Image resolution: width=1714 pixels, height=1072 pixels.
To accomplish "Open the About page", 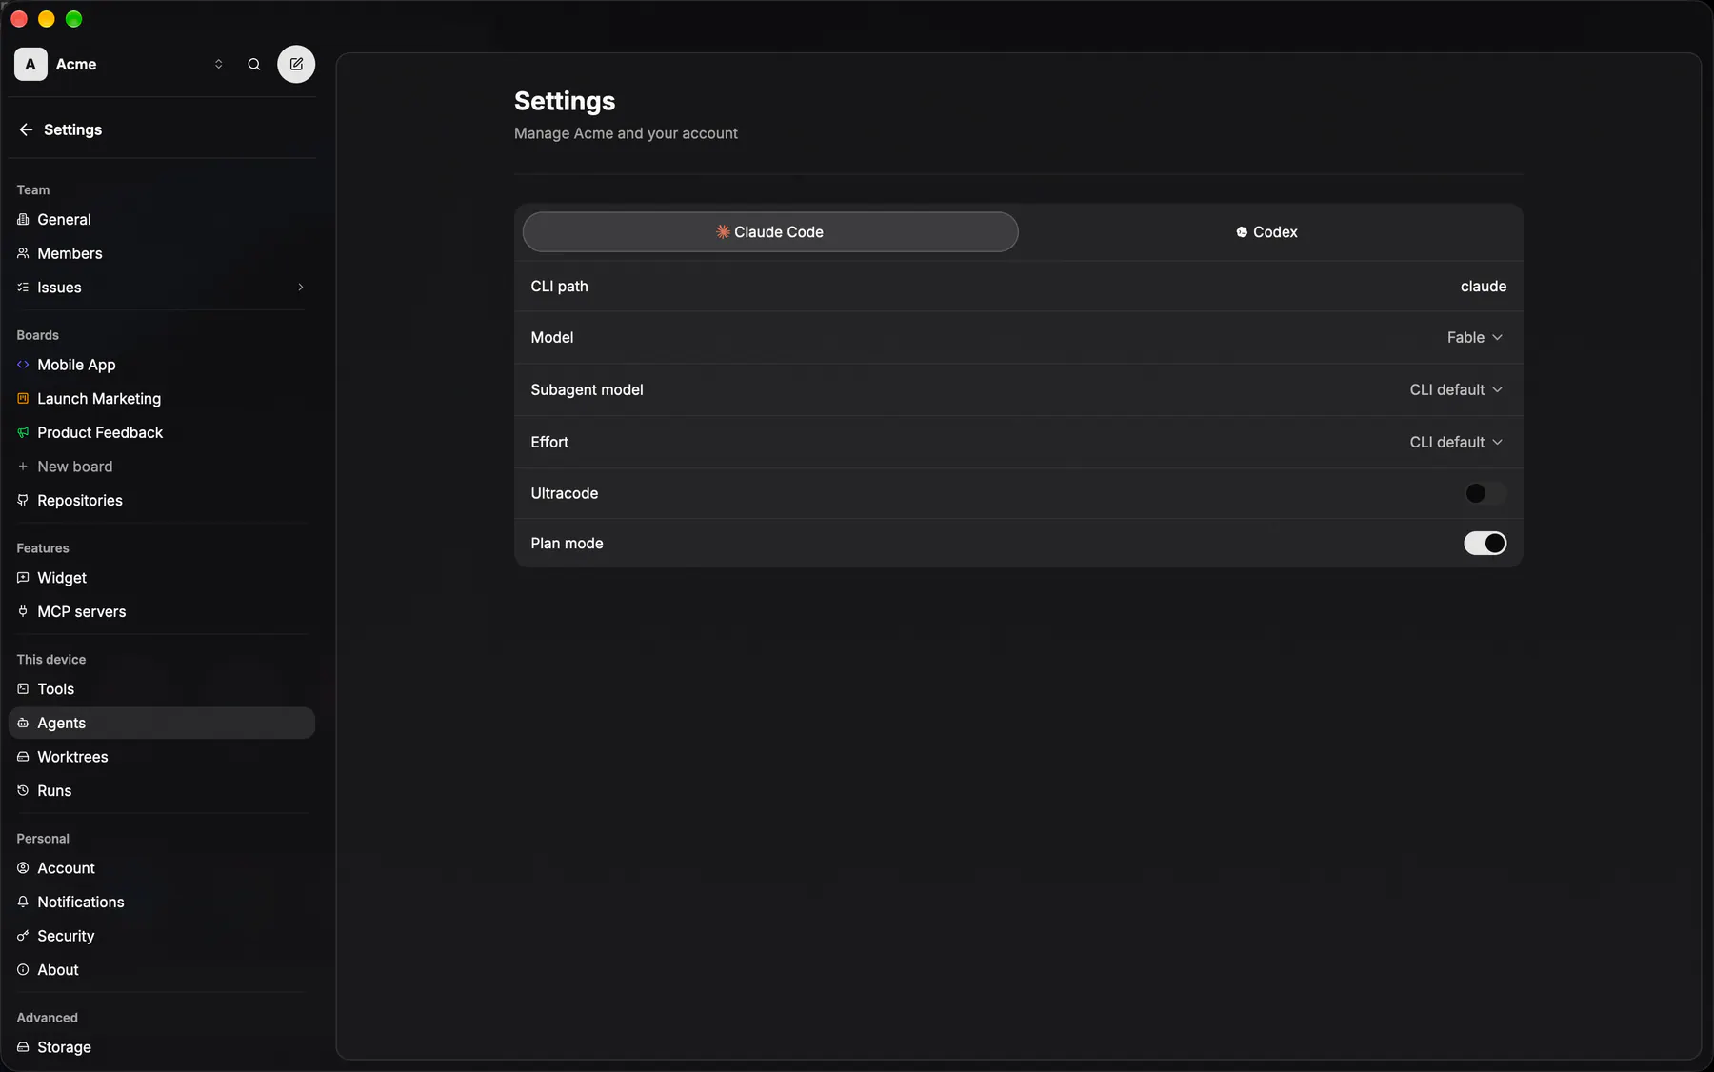I will pos(162,970).
